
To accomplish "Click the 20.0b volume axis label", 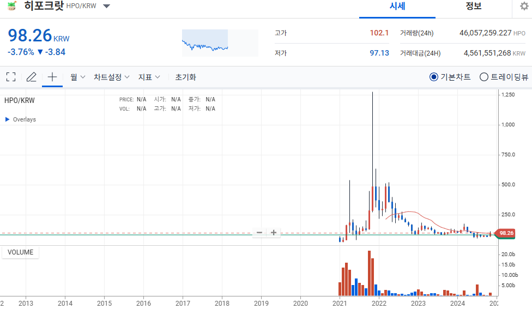I will pyautogui.click(x=508, y=254).
